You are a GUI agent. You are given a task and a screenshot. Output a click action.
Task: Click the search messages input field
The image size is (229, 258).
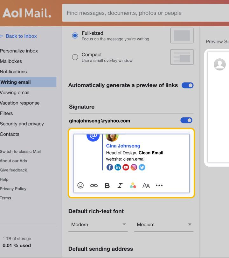[x=146, y=13]
